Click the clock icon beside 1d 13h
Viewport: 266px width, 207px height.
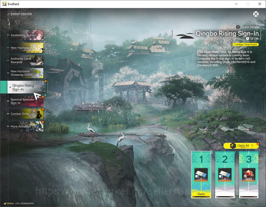tap(248, 39)
